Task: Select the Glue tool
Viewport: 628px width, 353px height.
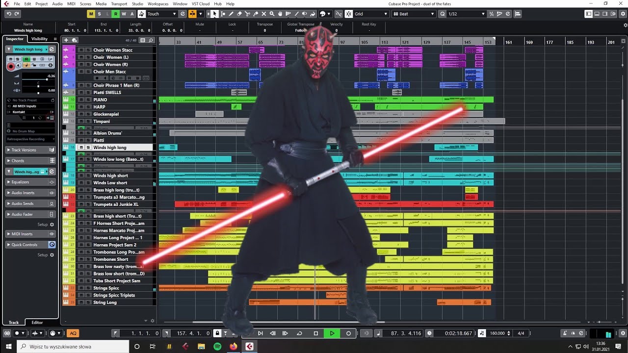Action: 256,14
